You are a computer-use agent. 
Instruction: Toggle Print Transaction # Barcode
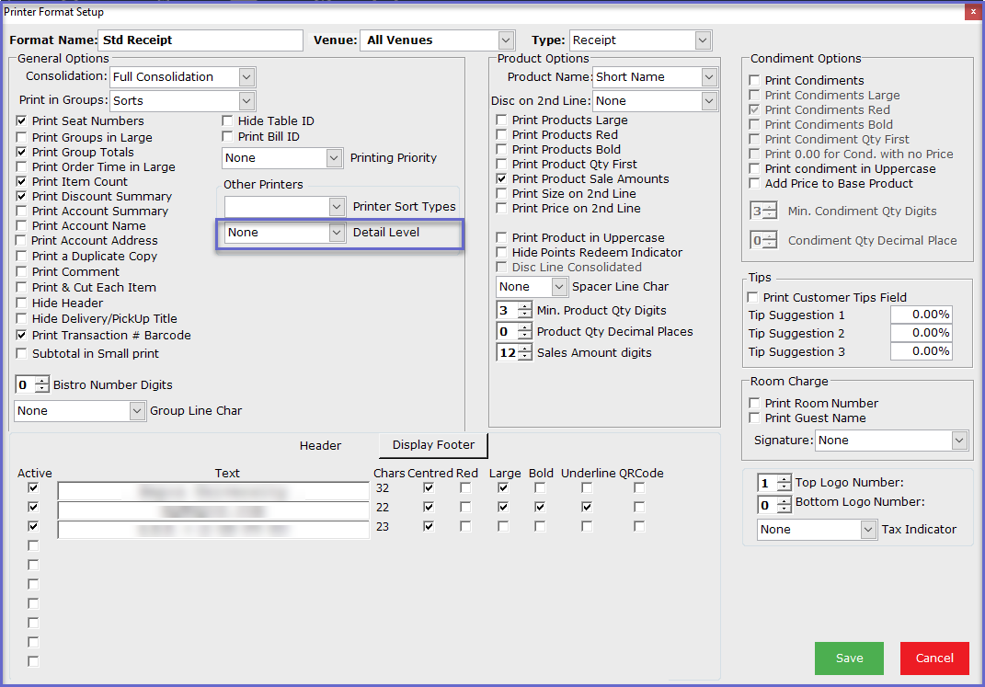[21, 335]
